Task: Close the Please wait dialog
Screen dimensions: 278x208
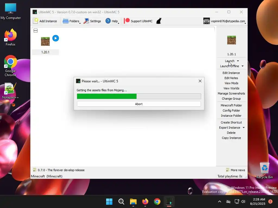Action: coord(200,81)
